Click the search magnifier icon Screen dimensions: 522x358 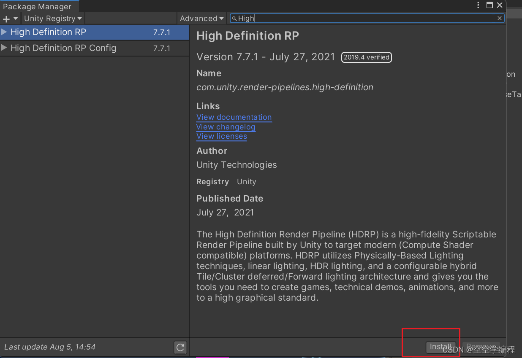pyautogui.click(x=234, y=18)
